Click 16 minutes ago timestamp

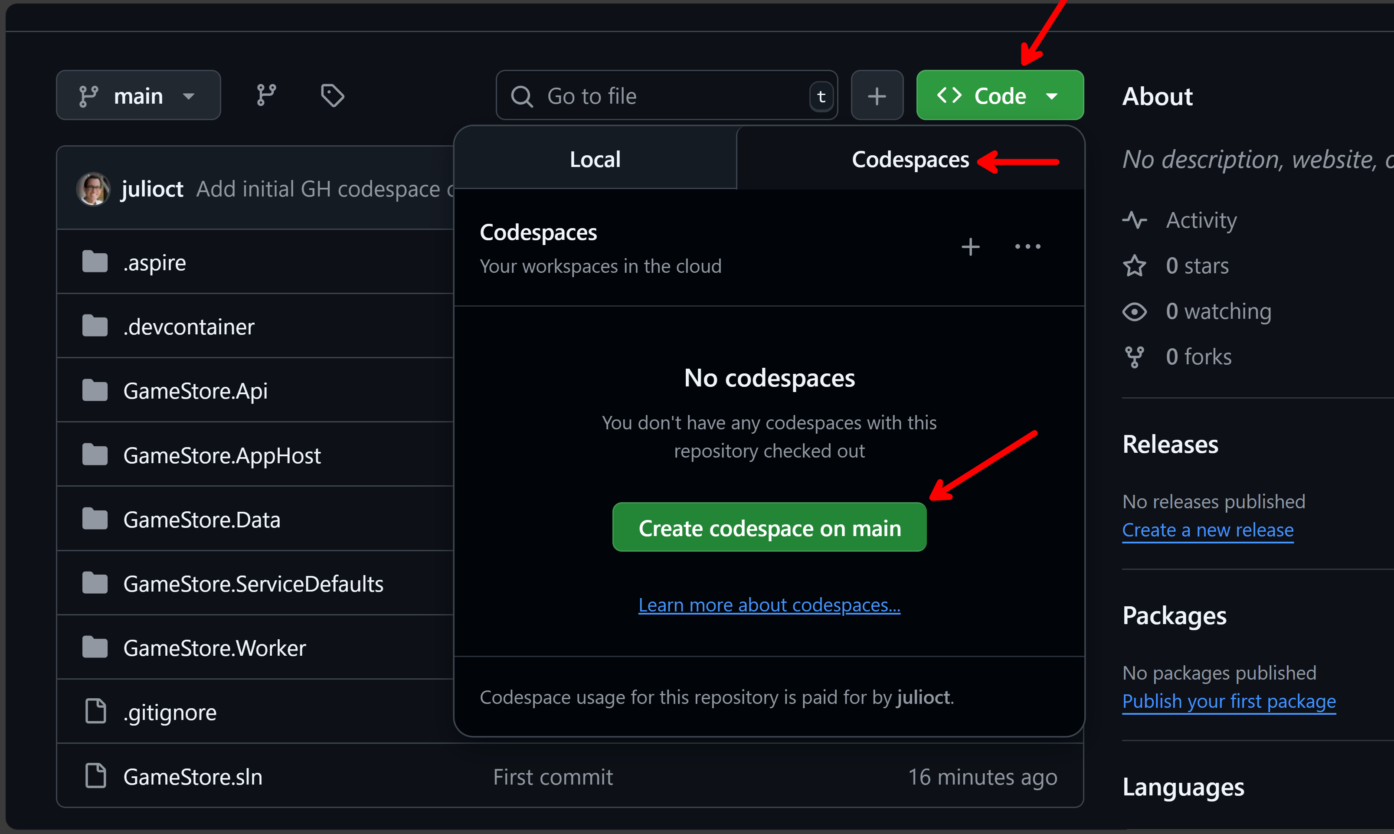pyautogui.click(x=983, y=777)
